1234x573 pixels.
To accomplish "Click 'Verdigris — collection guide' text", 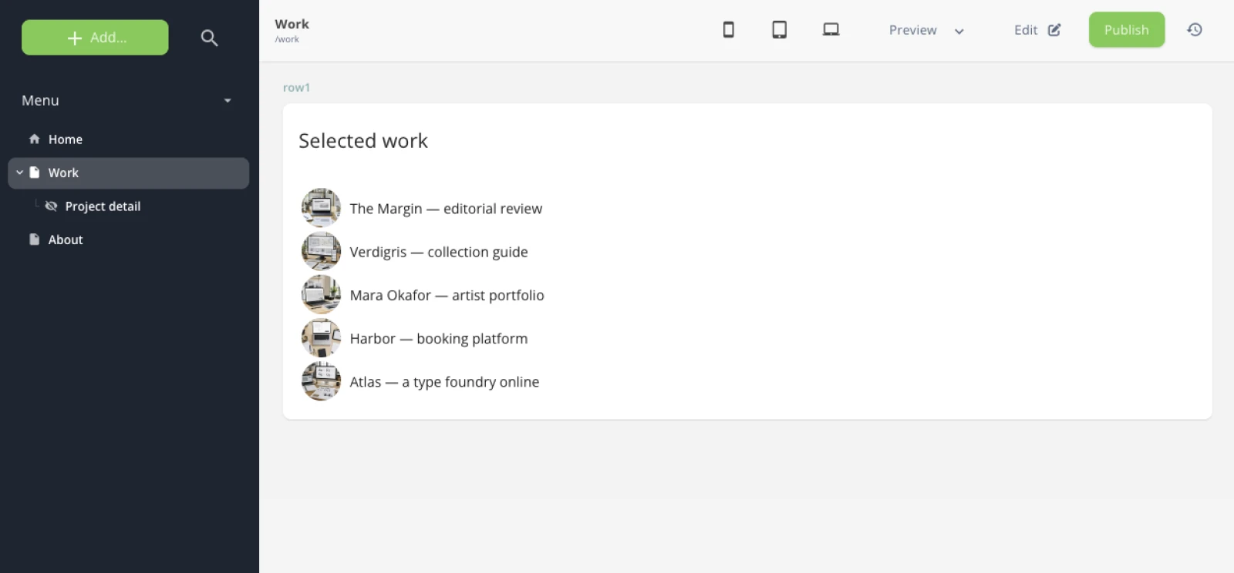I will (x=439, y=252).
